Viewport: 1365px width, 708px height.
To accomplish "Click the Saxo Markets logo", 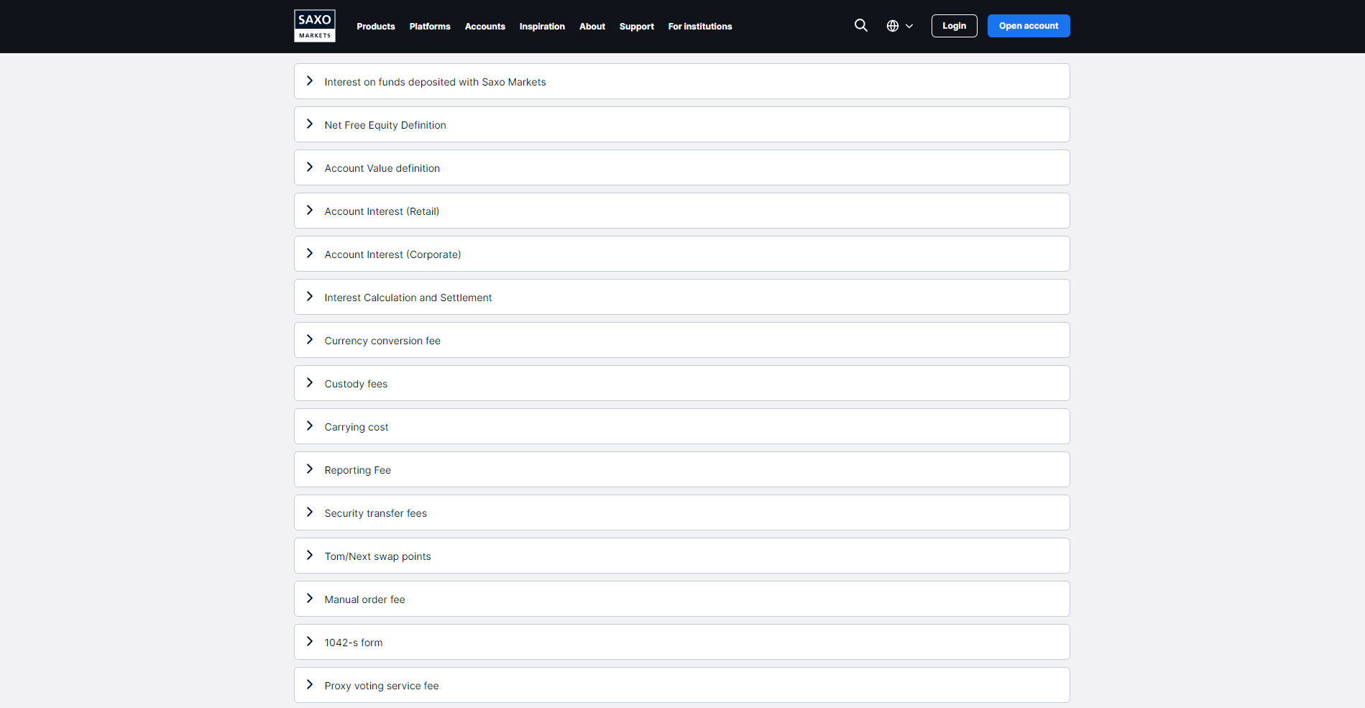I will (315, 26).
